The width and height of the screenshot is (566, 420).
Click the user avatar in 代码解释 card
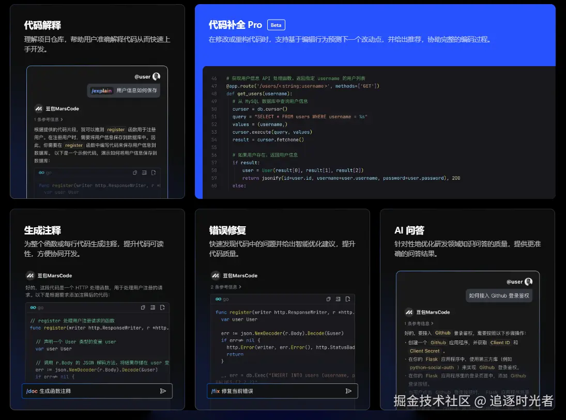(x=156, y=76)
